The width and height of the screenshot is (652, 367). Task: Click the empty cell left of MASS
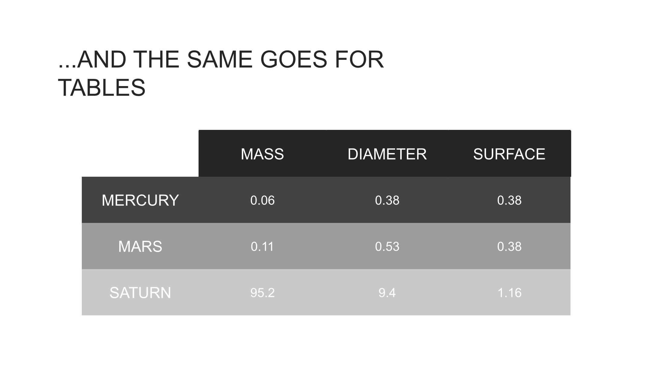coord(140,153)
